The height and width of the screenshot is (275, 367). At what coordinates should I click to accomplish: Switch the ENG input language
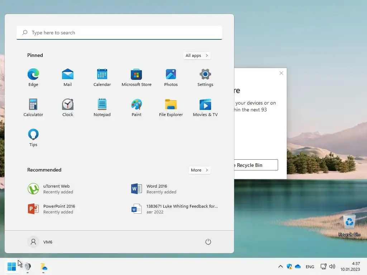(310, 266)
